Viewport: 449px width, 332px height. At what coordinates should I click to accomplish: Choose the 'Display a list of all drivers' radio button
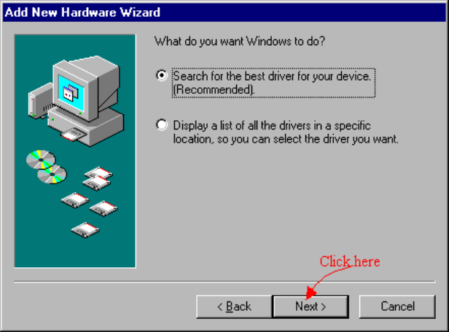click(162, 125)
